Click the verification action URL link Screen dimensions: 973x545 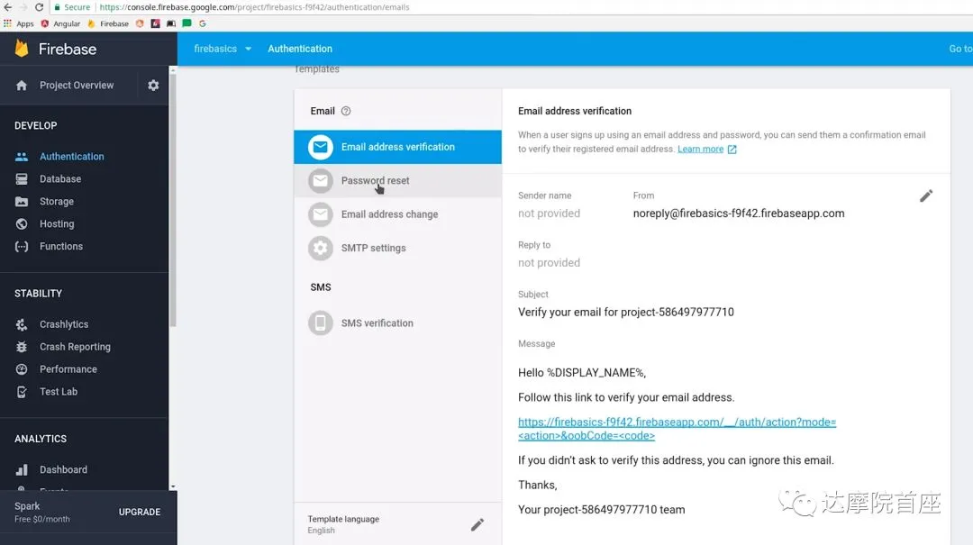[x=677, y=429]
